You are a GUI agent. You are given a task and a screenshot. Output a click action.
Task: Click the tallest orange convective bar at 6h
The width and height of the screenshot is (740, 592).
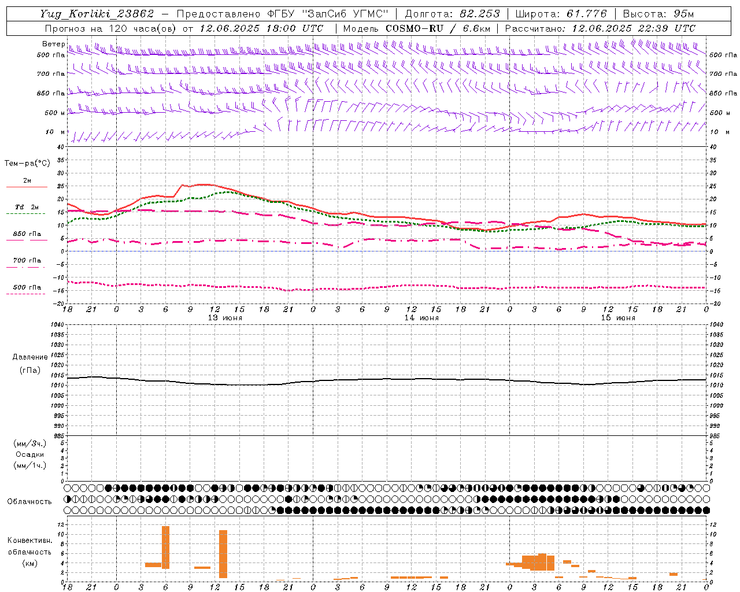(165, 547)
